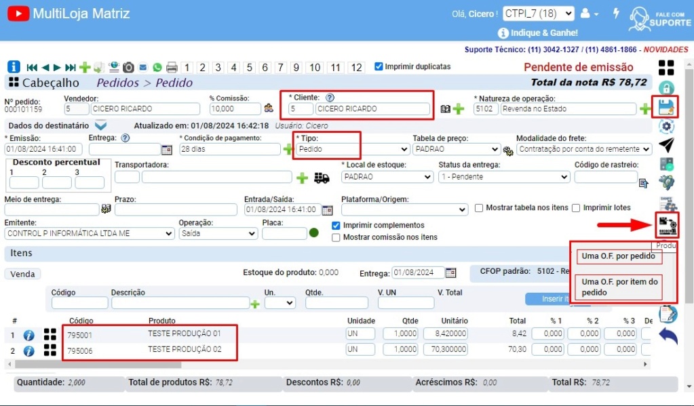Screen dimensions: 694x406
Task: Click the camera capture icon
Action: click(x=129, y=67)
